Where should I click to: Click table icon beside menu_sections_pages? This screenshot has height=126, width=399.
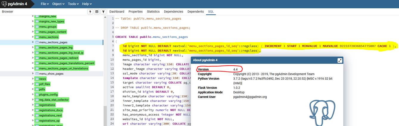tap(37, 42)
